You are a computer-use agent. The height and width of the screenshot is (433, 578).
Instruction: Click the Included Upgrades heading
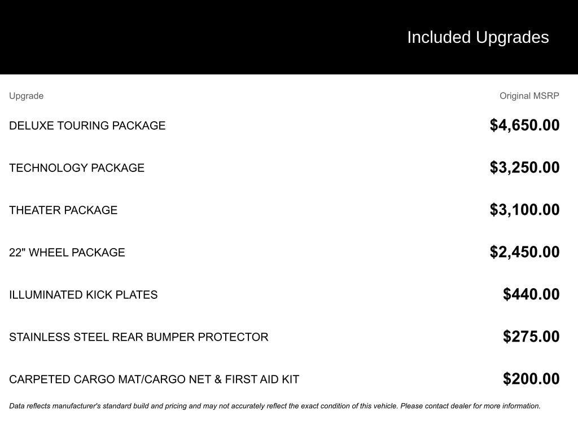(478, 37)
